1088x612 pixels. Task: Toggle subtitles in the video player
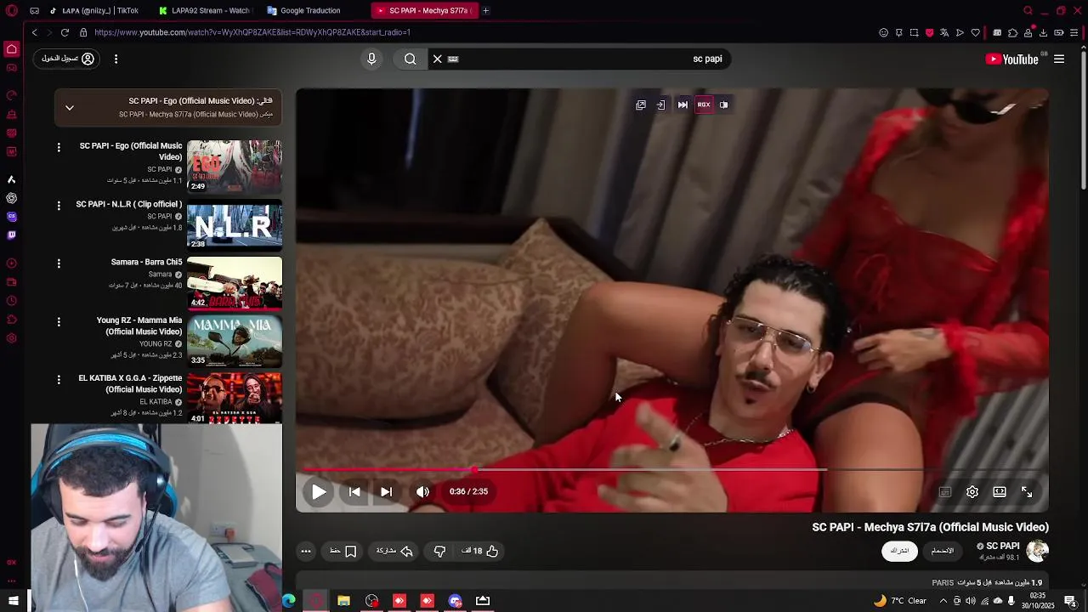point(945,491)
